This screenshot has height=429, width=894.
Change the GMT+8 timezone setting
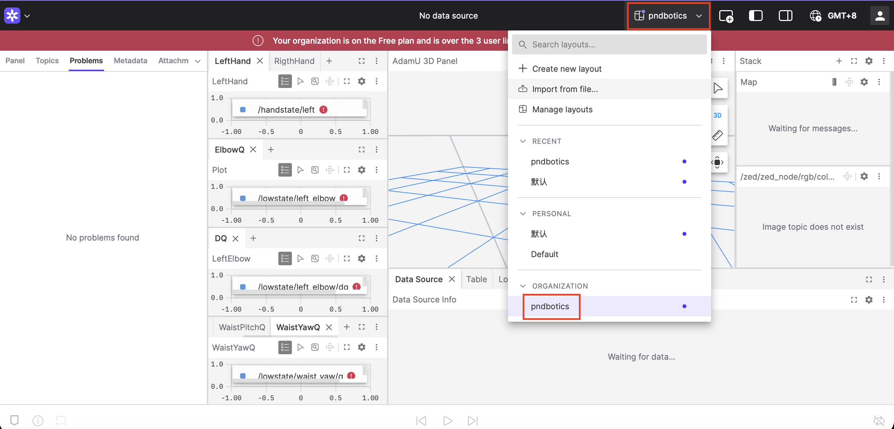pos(833,16)
